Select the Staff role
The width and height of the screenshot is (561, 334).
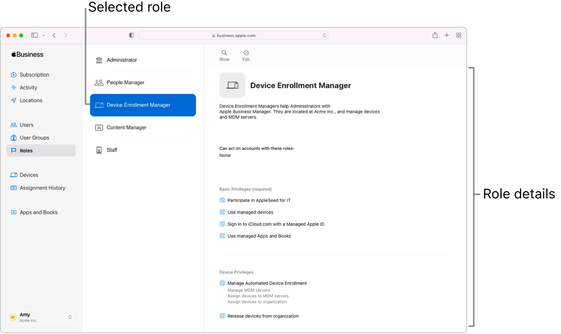click(x=113, y=149)
